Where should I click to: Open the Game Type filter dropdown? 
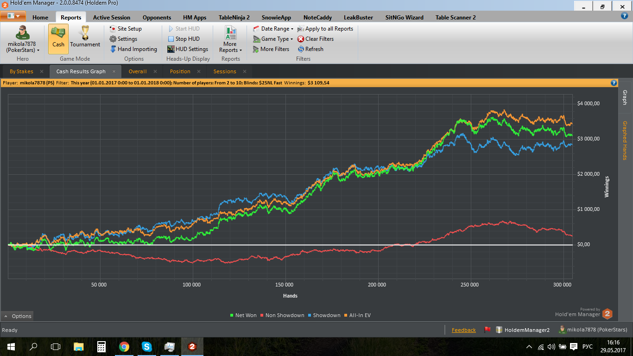click(x=273, y=39)
